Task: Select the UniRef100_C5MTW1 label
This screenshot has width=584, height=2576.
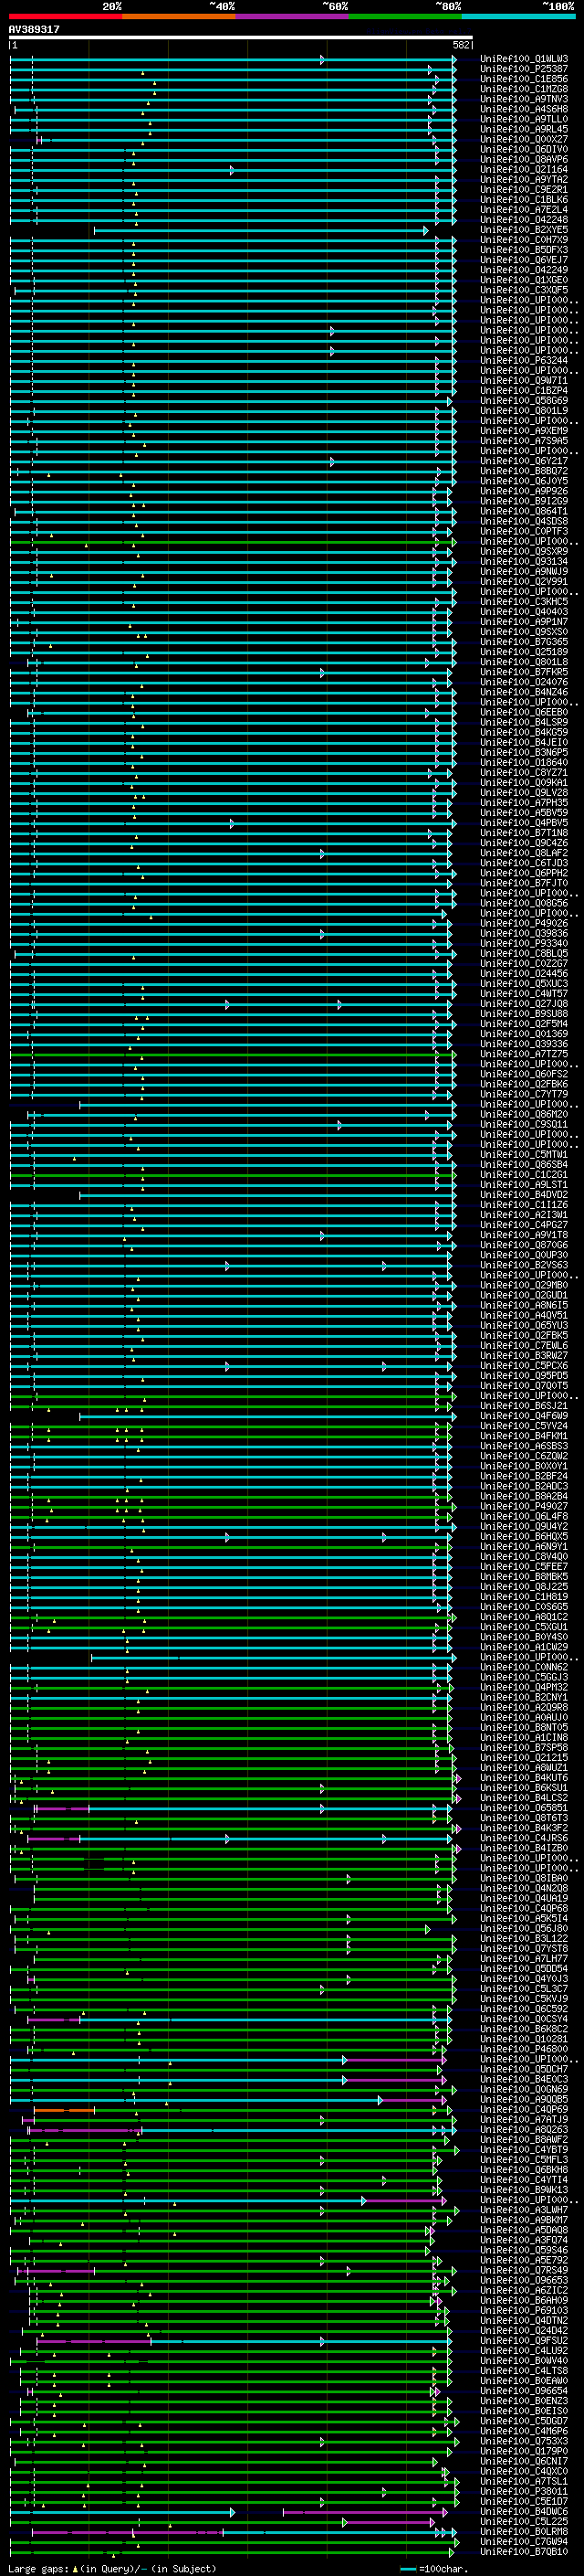Action: pos(524,1155)
